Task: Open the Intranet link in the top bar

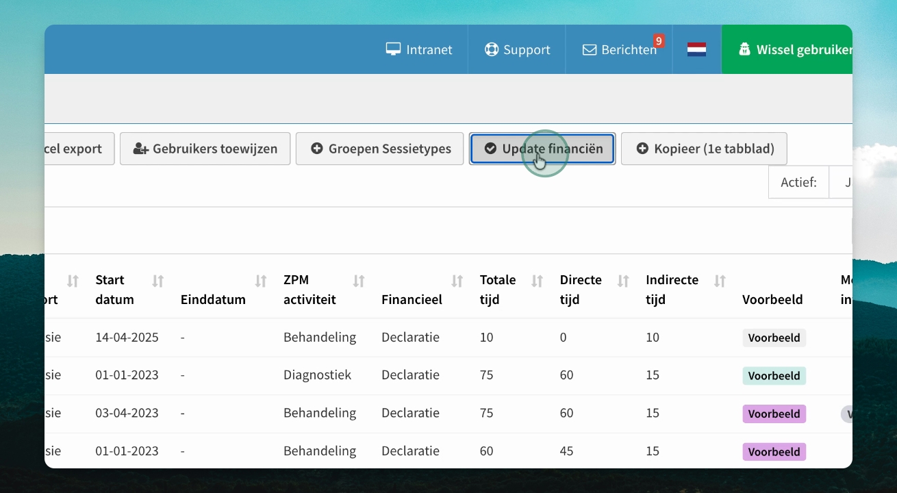Action: point(419,49)
